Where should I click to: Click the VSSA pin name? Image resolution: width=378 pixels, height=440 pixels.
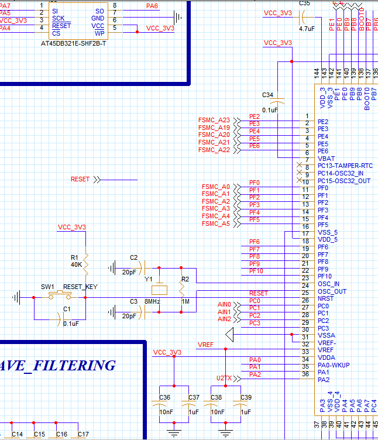click(x=327, y=335)
